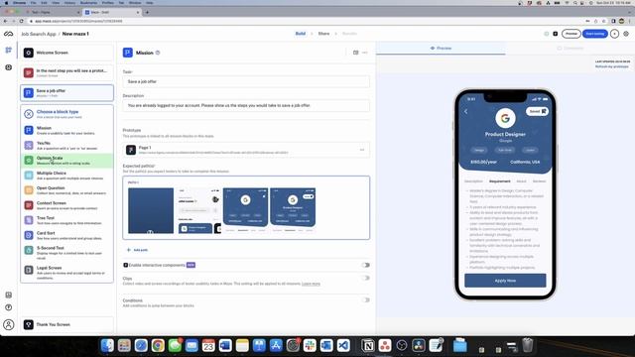Click the Task input field
The width and height of the screenshot is (635, 357).
coord(246,81)
